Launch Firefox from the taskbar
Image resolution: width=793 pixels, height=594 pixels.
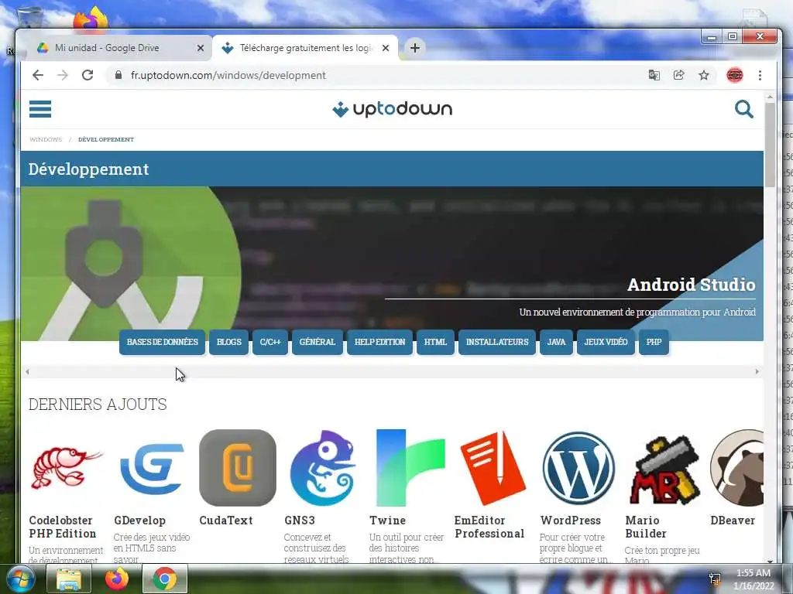pyautogui.click(x=117, y=579)
